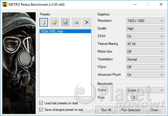Click the Run Selected button

click(x=131, y=110)
